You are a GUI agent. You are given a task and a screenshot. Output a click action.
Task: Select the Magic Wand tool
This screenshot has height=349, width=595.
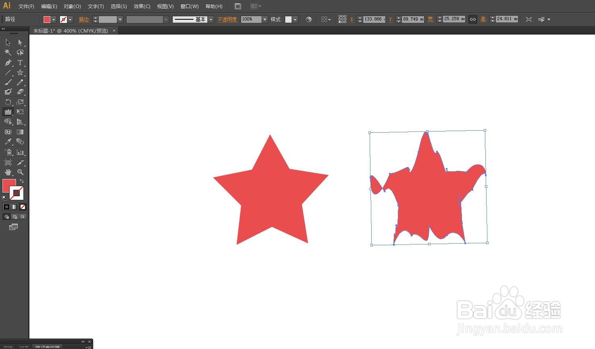pos(7,52)
